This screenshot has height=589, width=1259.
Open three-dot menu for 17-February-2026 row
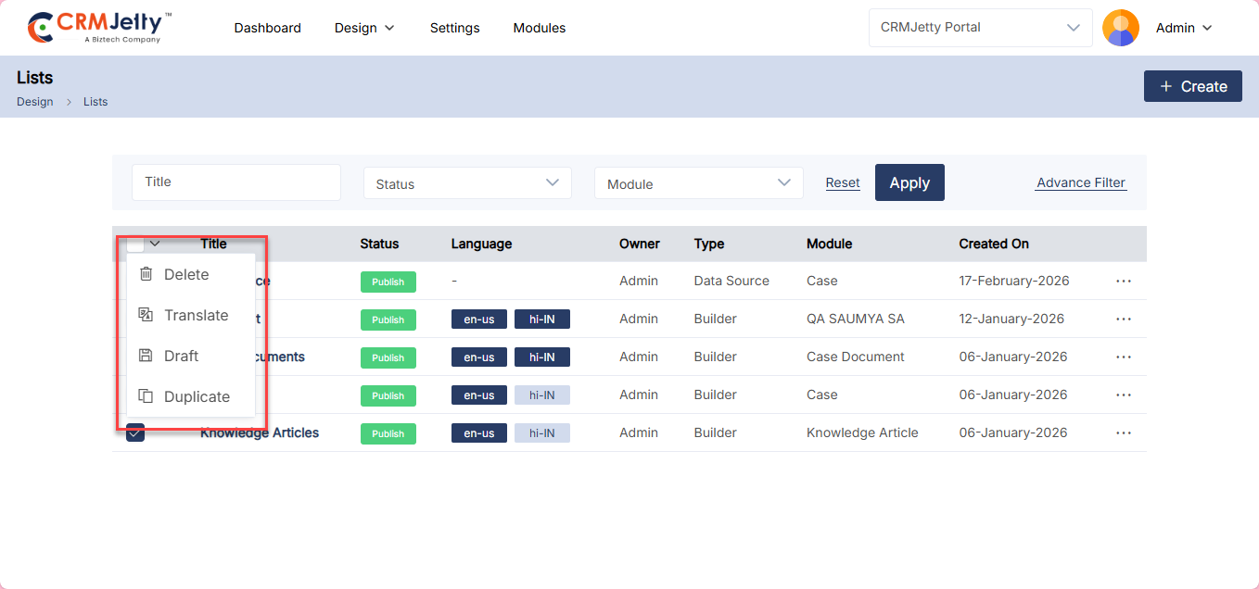coord(1124,281)
